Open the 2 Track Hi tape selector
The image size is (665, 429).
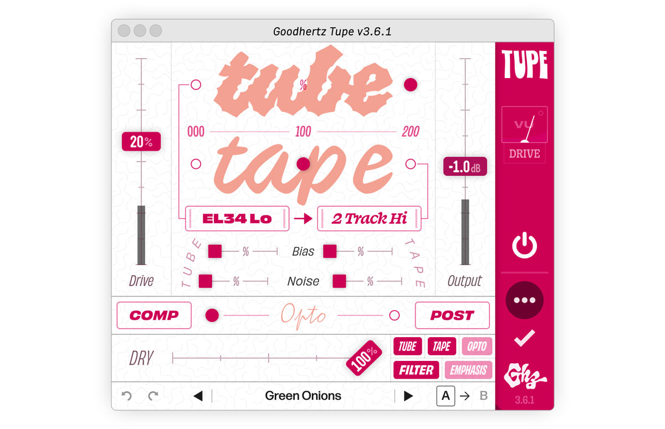(369, 219)
